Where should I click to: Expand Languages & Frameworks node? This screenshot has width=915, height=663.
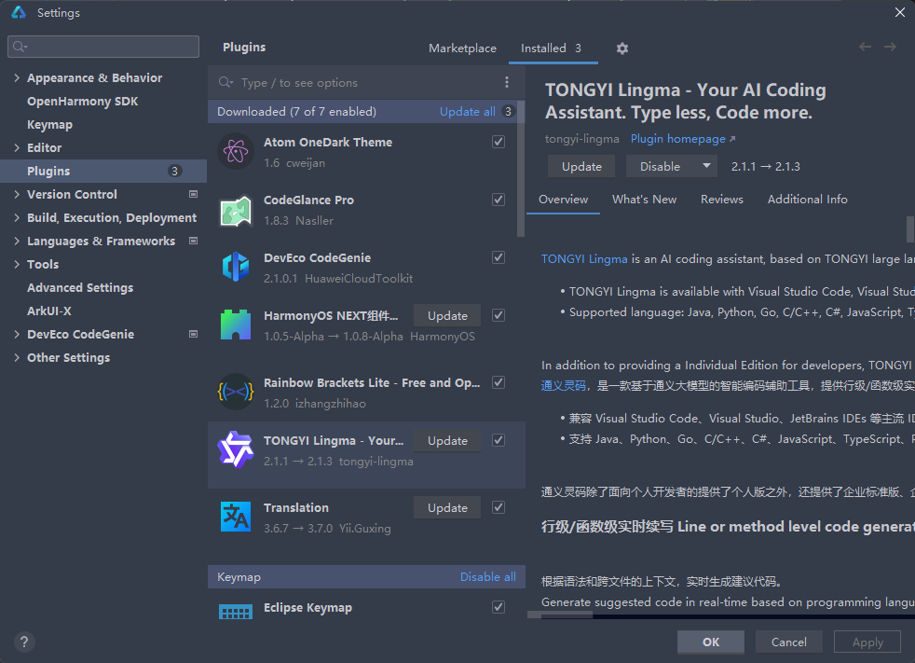[17, 242]
